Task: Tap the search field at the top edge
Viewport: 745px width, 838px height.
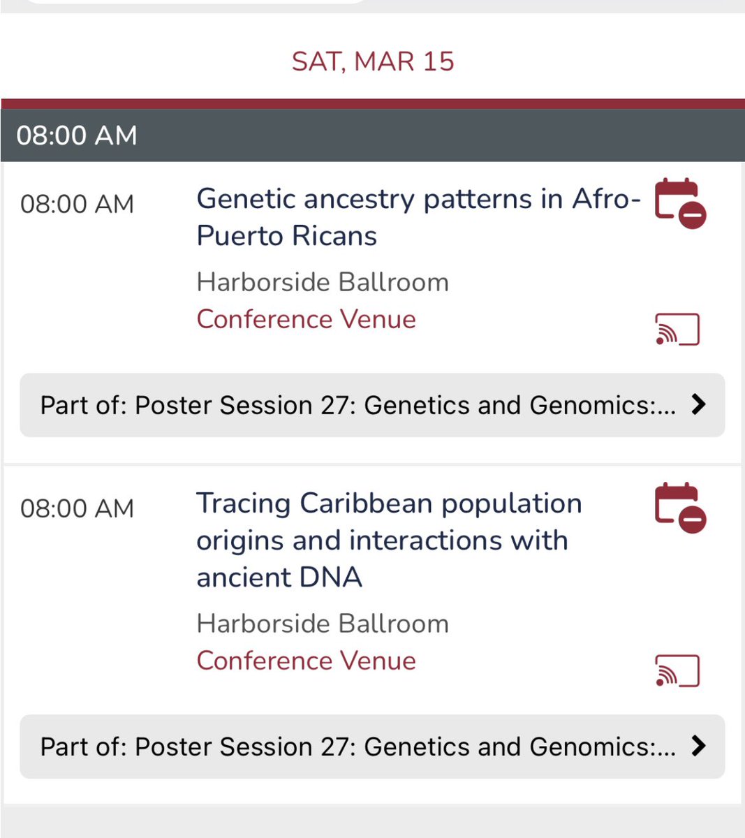Action: (x=196, y=2)
